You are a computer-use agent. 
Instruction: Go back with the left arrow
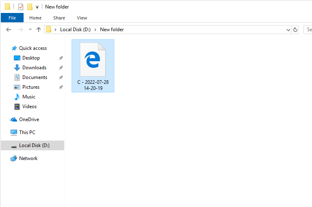pyautogui.click(x=9, y=30)
